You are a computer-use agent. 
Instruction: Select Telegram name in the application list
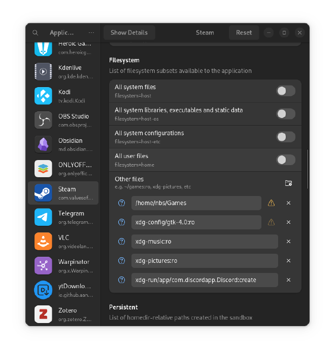point(71,213)
